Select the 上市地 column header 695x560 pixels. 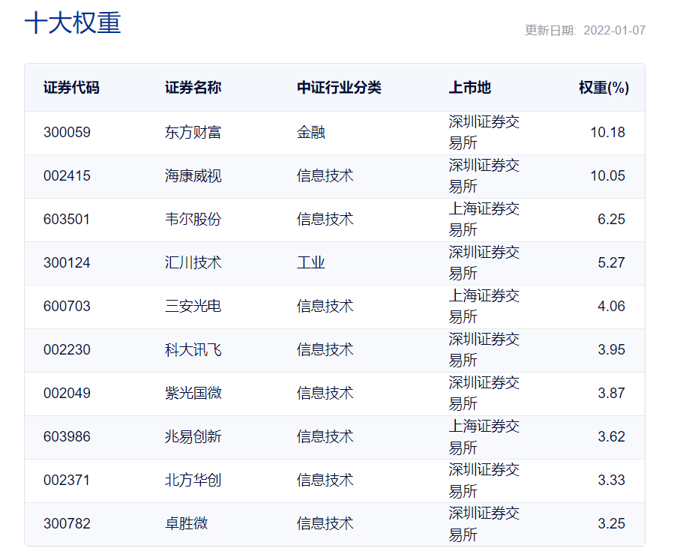469,88
